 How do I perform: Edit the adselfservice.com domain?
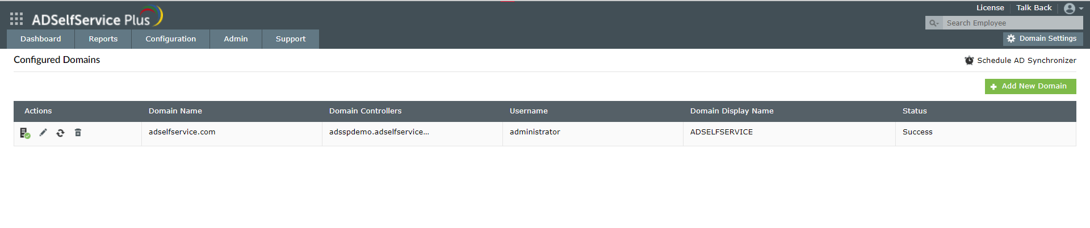click(43, 132)
